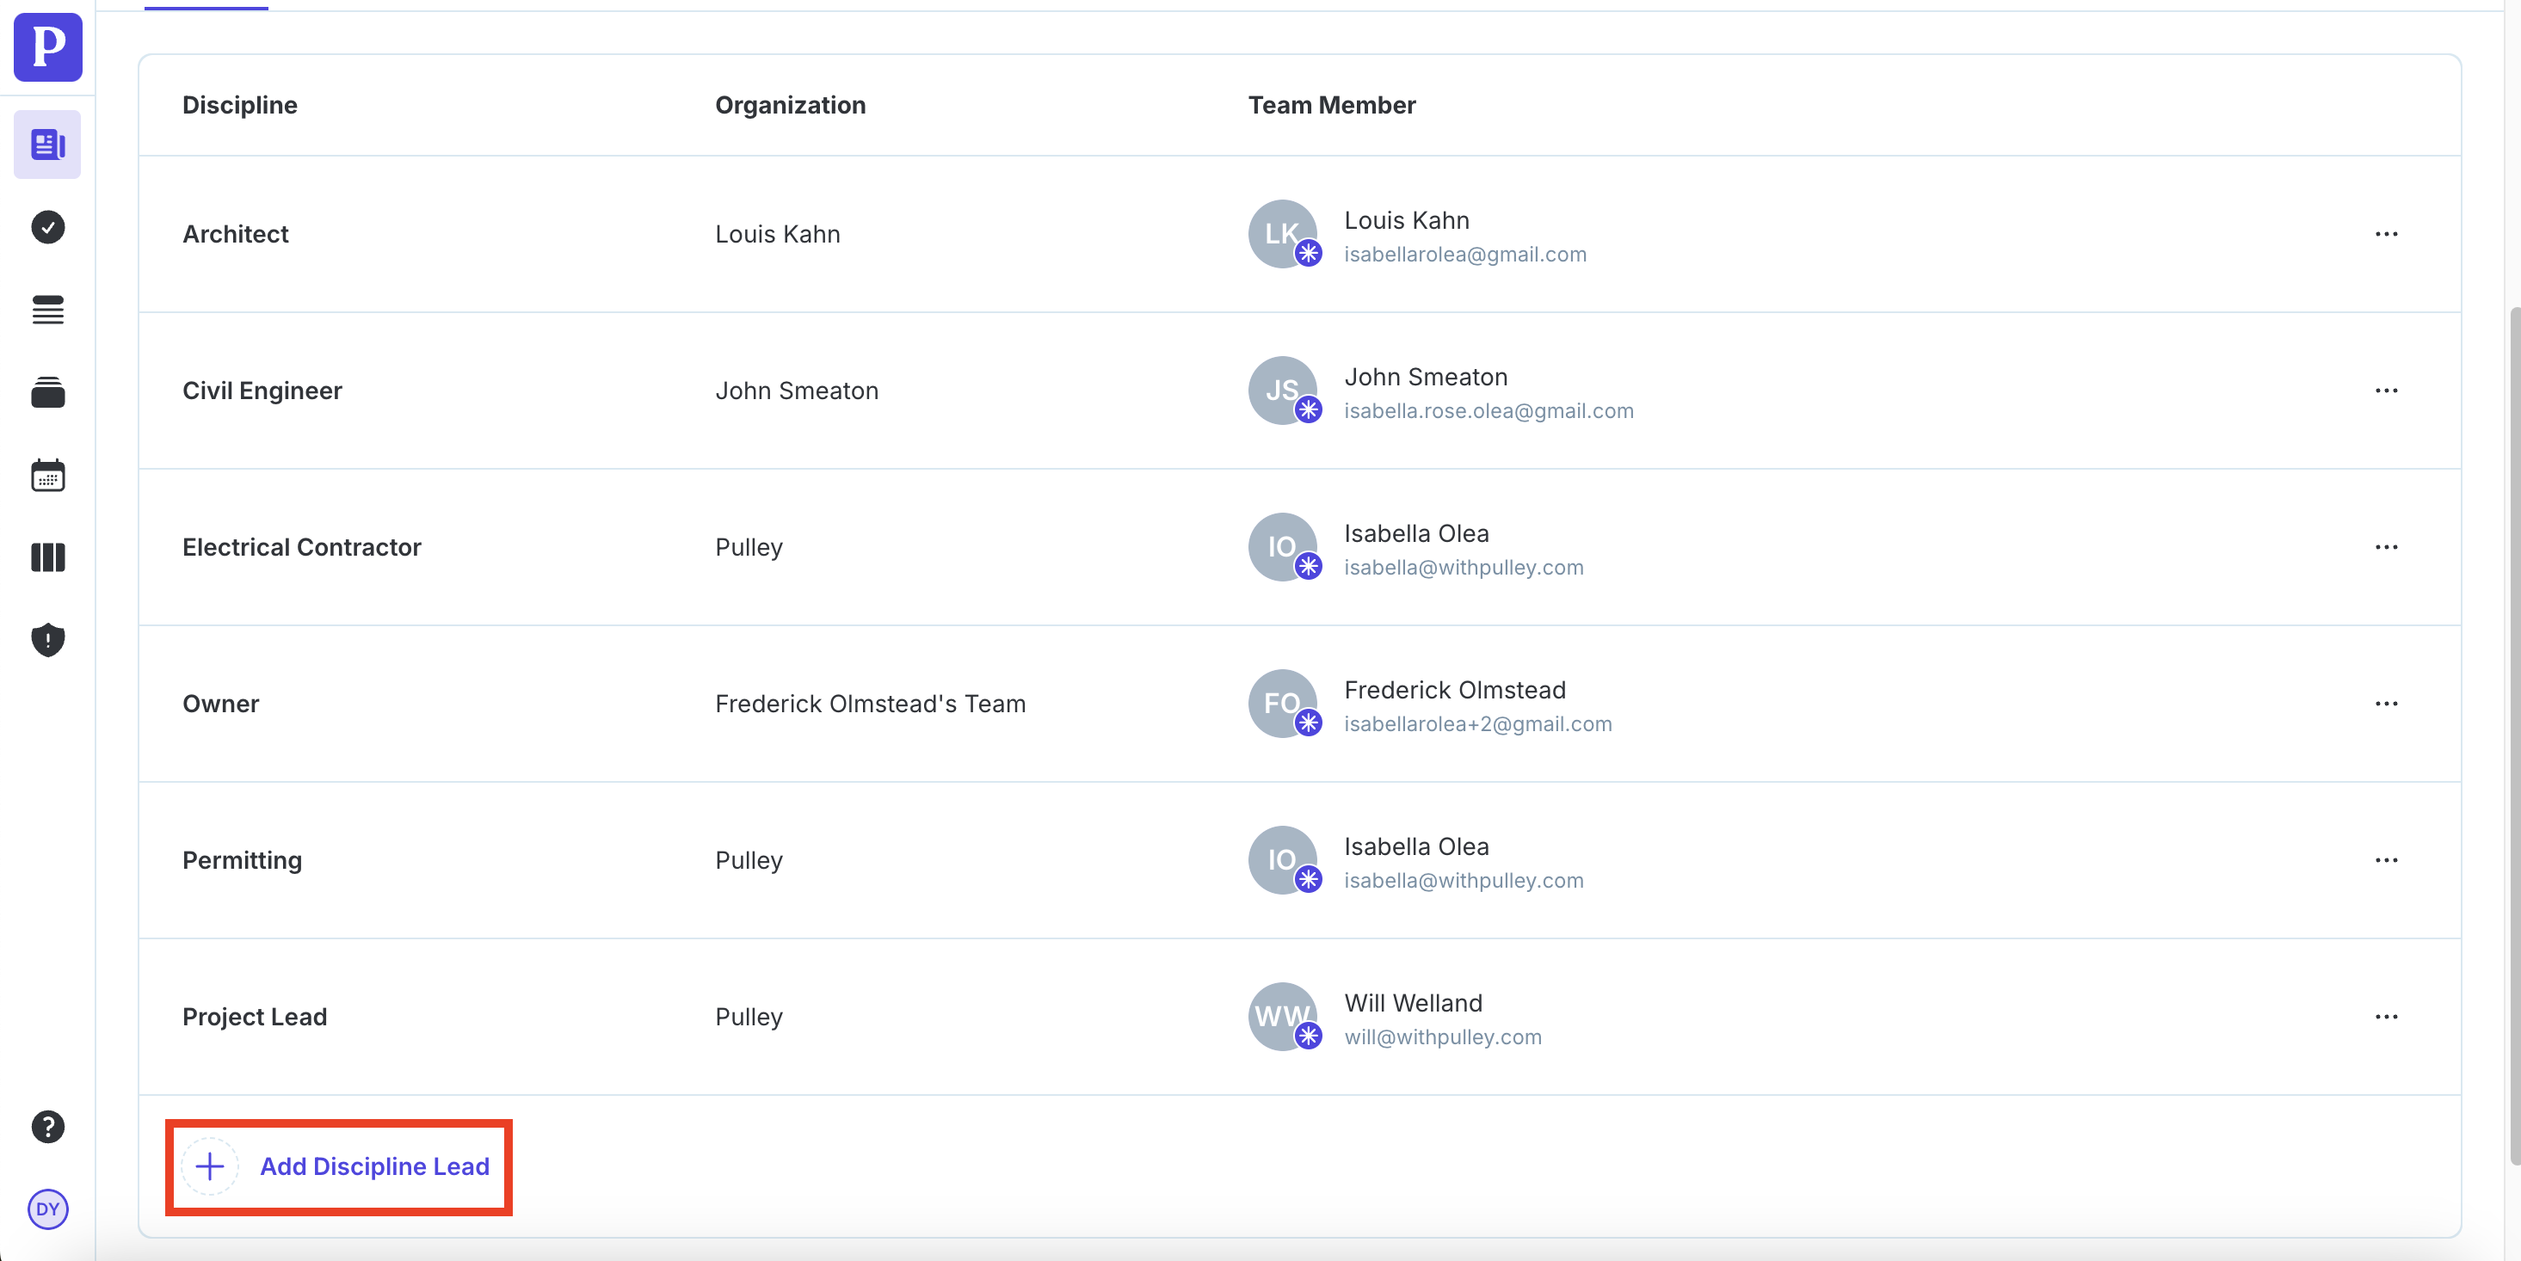Click will@withpulley.com email link
Image resolution: width=2521 pixels, height=1261 pixels.
coord(1443,1037)
